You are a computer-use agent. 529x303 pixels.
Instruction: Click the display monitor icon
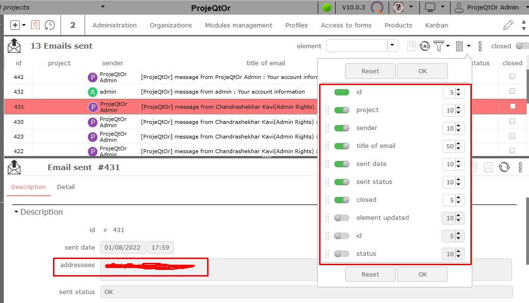(430, 7)
